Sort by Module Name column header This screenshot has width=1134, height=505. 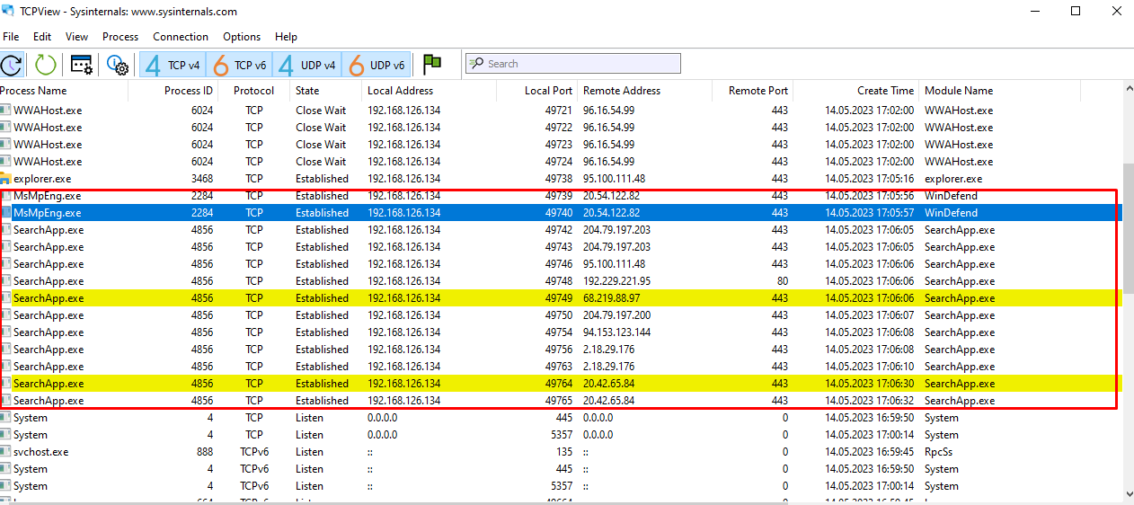coord(1000,91)
